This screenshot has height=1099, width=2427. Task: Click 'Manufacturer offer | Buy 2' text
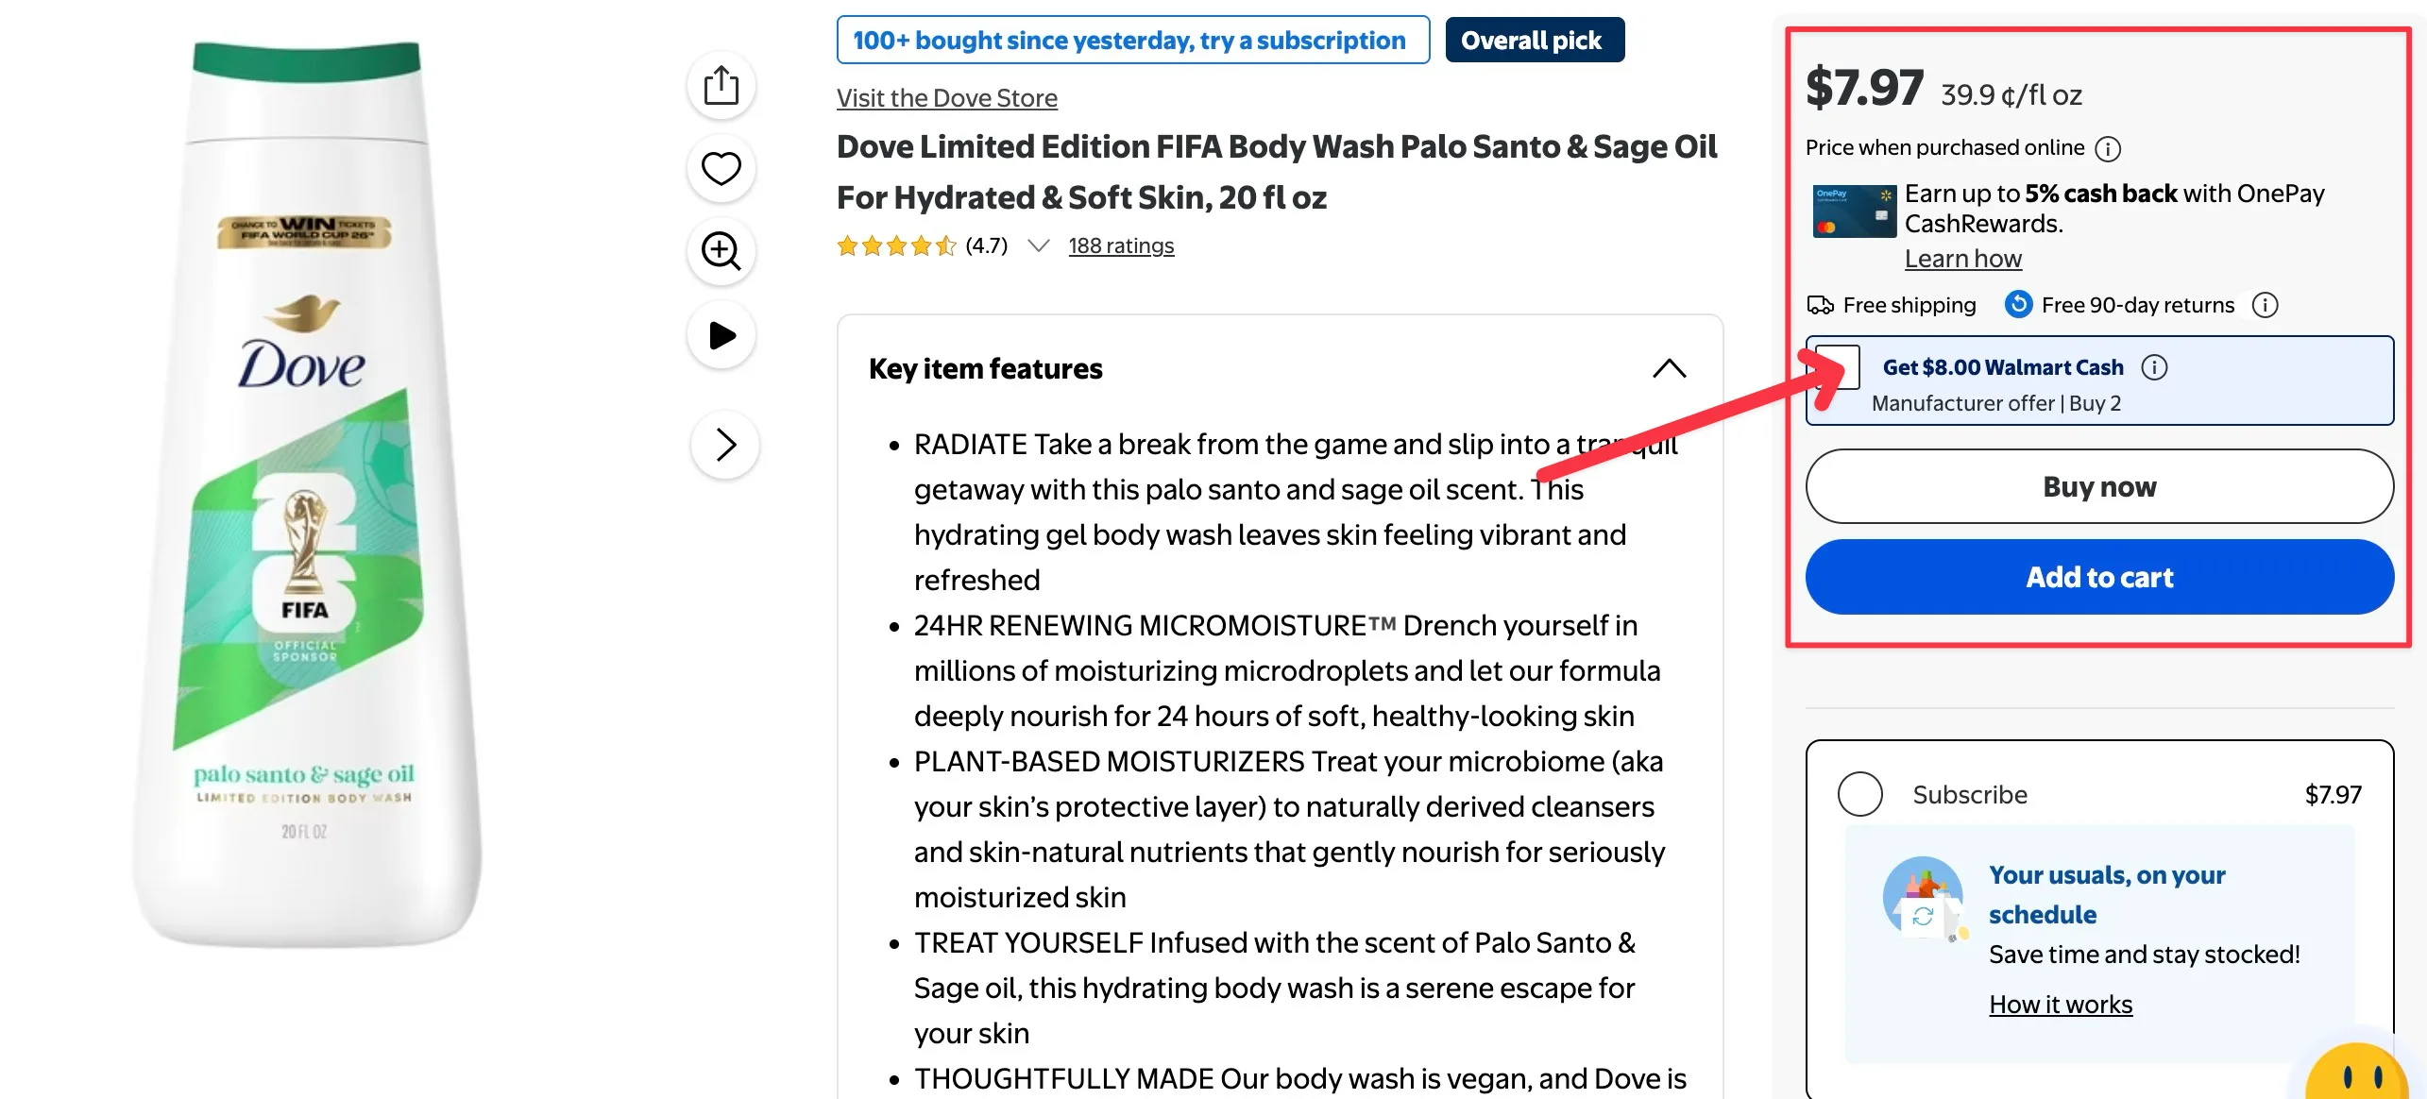1996,403
